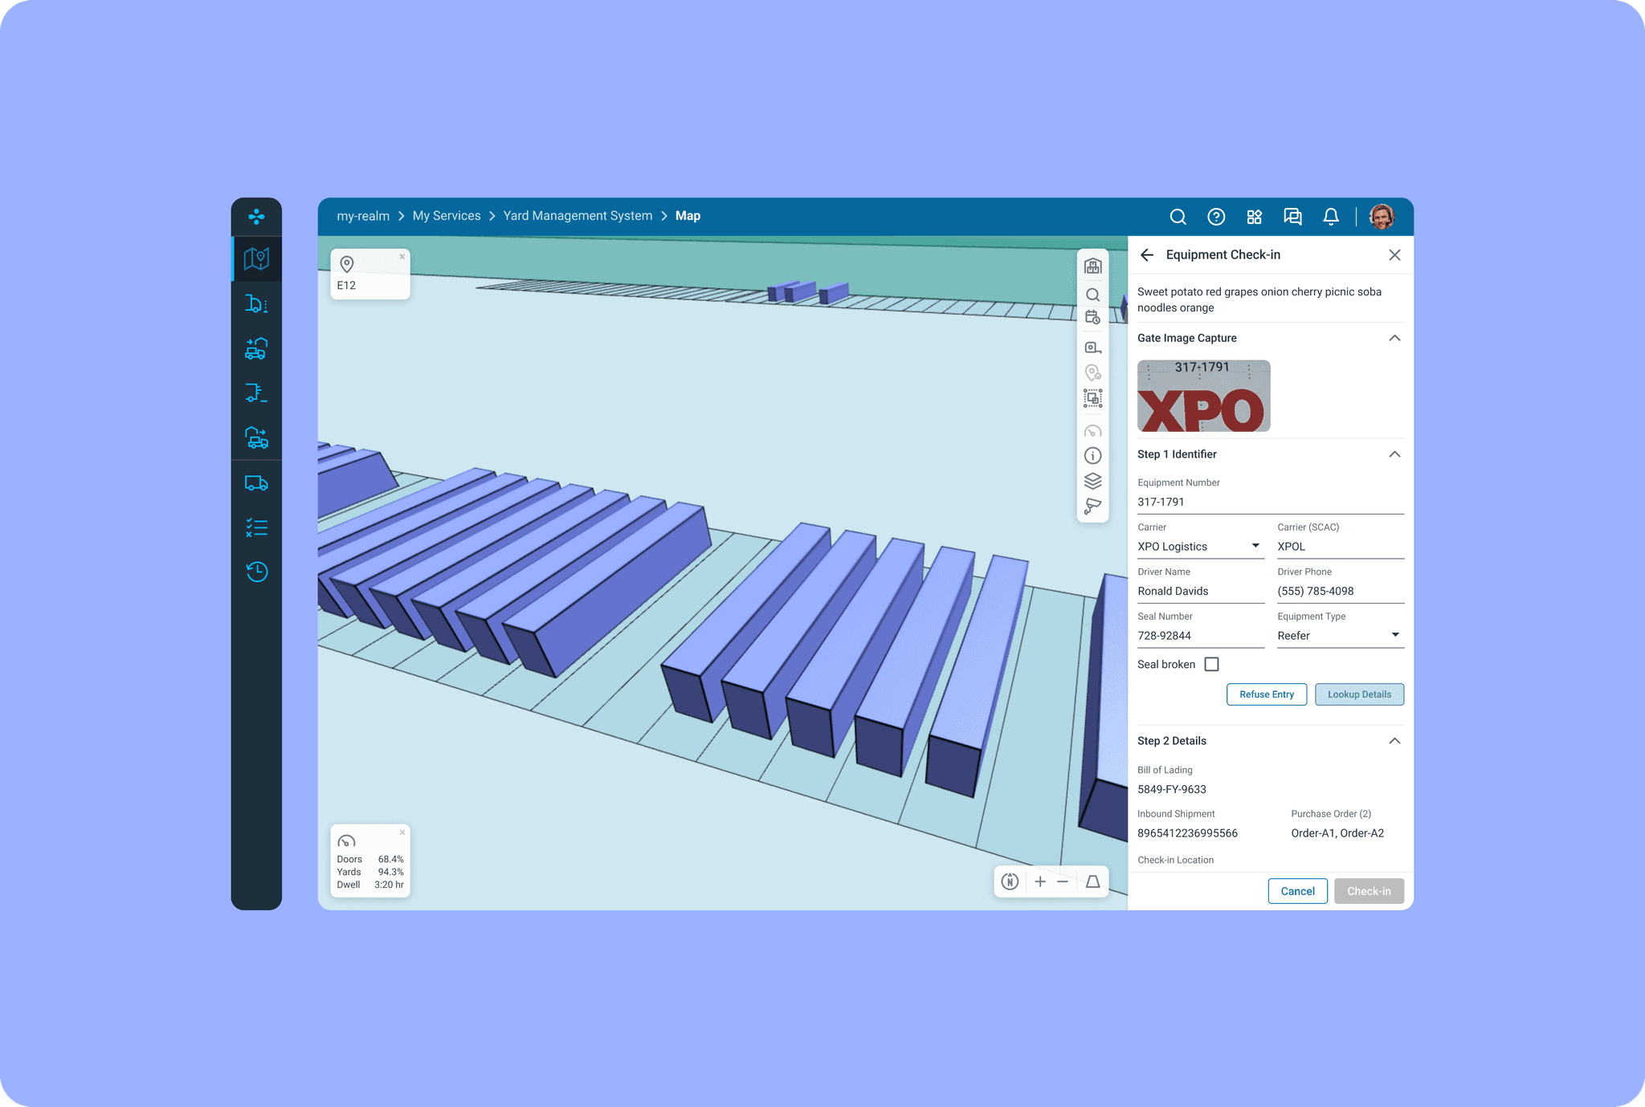The width and height of the screenshot is (1645, 1107).
Task: Open the Equipment Type Reefer dropdown
Action: 1340,636
